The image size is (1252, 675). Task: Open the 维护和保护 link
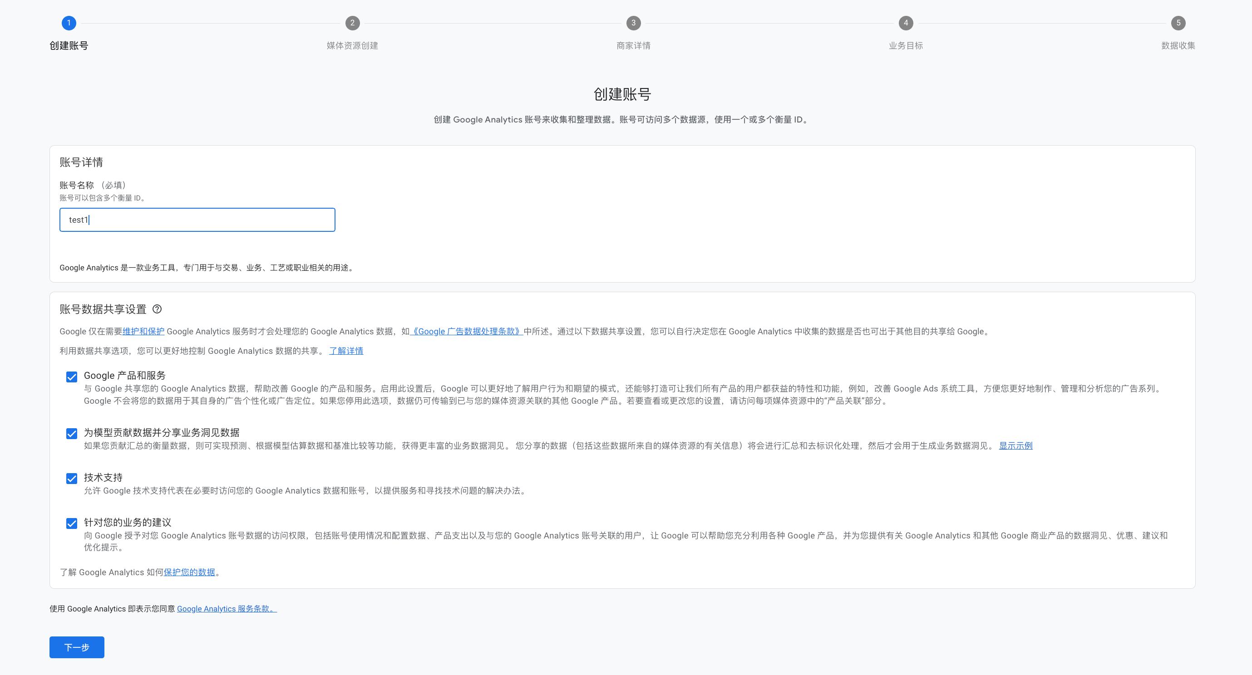(x=143, y=332)
